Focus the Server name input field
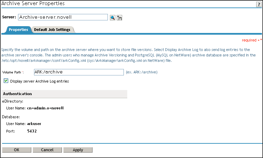Image resolution: width=263 pixels, height=158 pixels. pyautogui.click(x=63, y=17)
